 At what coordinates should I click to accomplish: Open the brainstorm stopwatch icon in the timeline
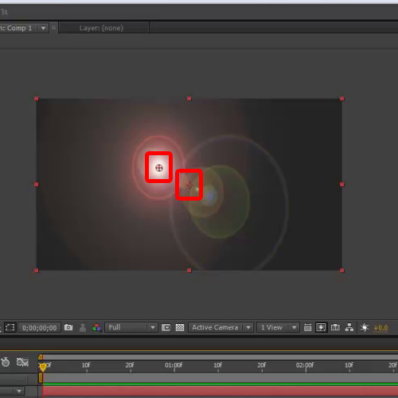(x=6, y=362)
